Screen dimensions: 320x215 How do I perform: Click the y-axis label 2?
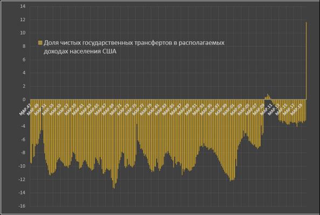click(24, 86)
